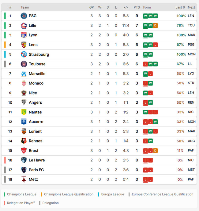This screenshot has width=199, height=211.
Task: Click the PSG club crest icon
Action: (x=24, y=16)
